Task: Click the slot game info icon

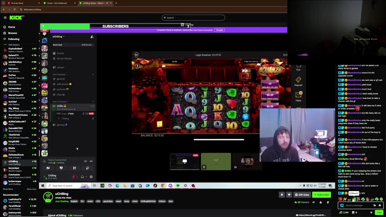Action: point(138,66)
